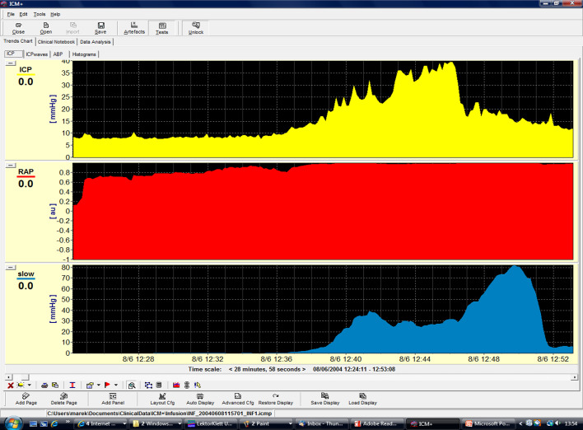Click the Unlock icon
This screenshot has height=430, width=583.
click(196, 28)
